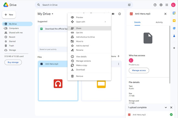Click the Buy storage button
Screen dimensions: 178x118
(13, 62)
